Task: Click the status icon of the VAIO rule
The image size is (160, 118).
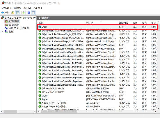Action: tap(40, 27)
